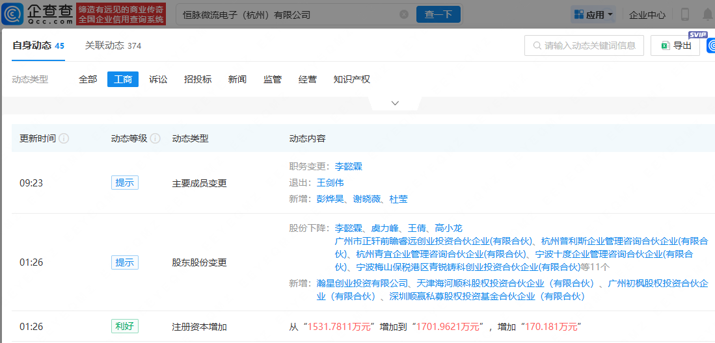
Task: Click the blue icon right of 导出
Action: 711,45
